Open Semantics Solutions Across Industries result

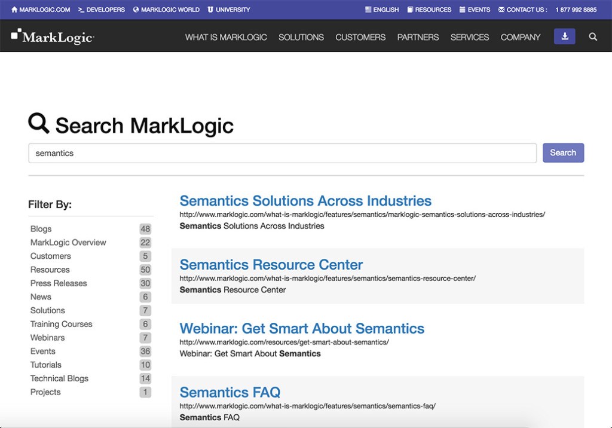click(305, 201)
